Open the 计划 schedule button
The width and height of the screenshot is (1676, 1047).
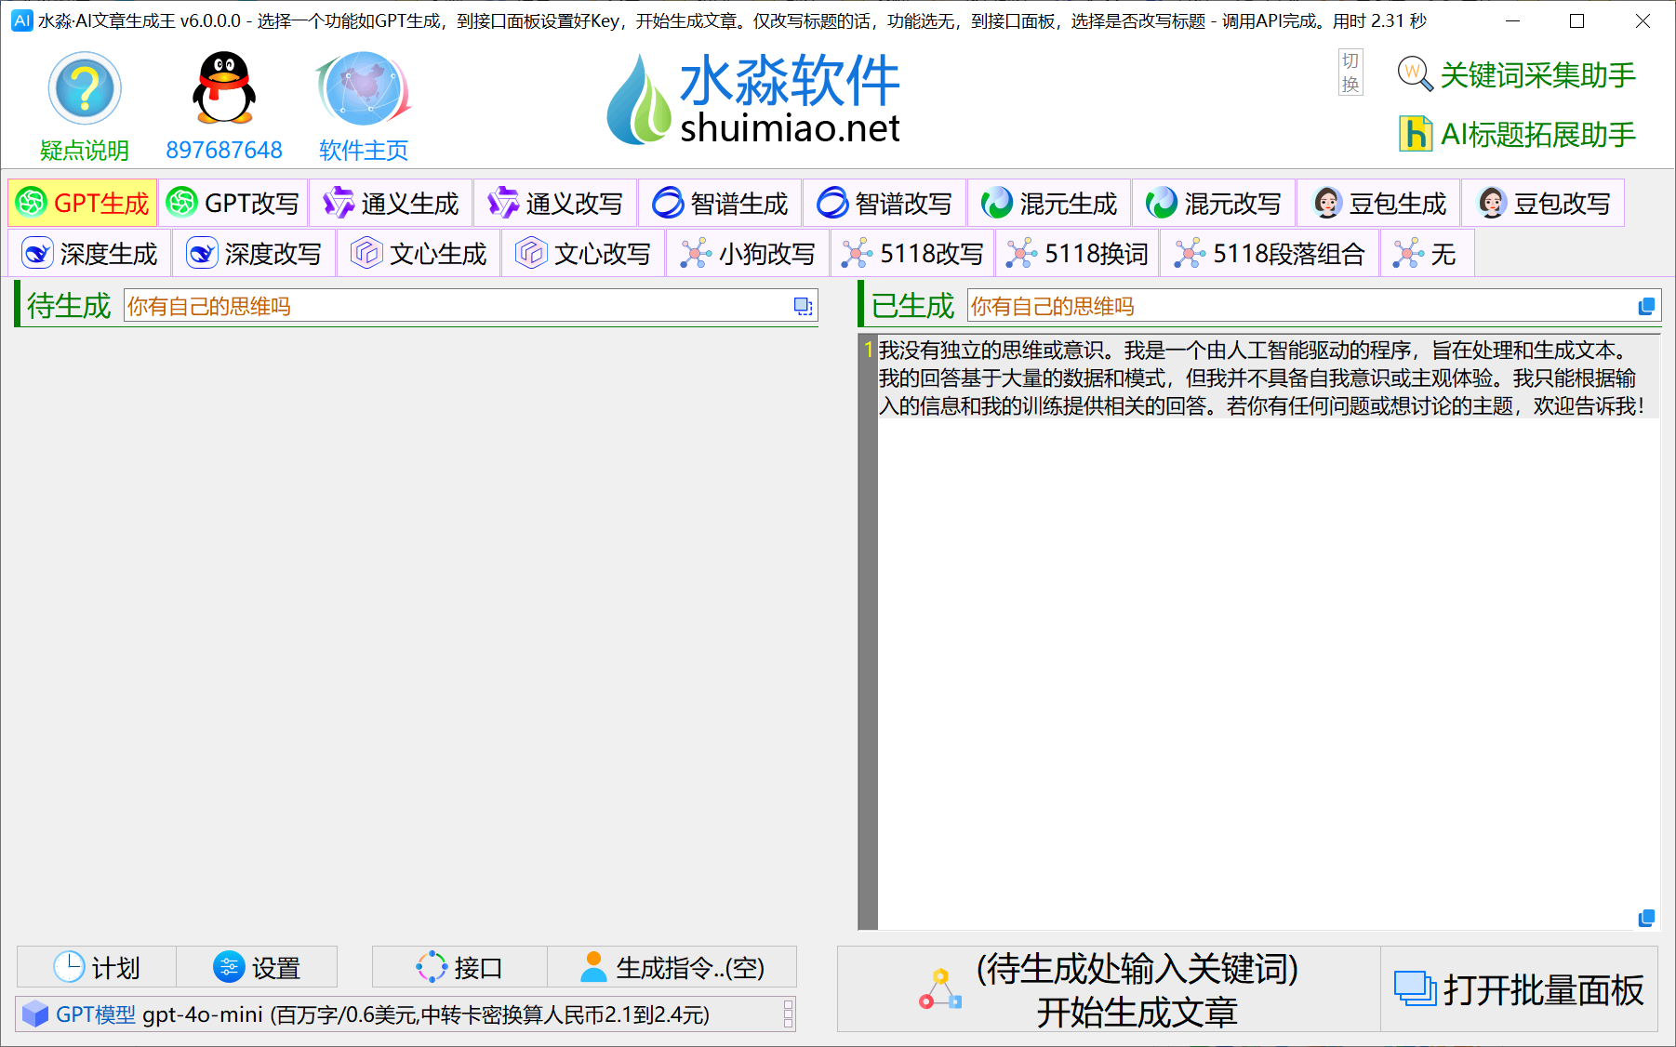coord(97,967)
